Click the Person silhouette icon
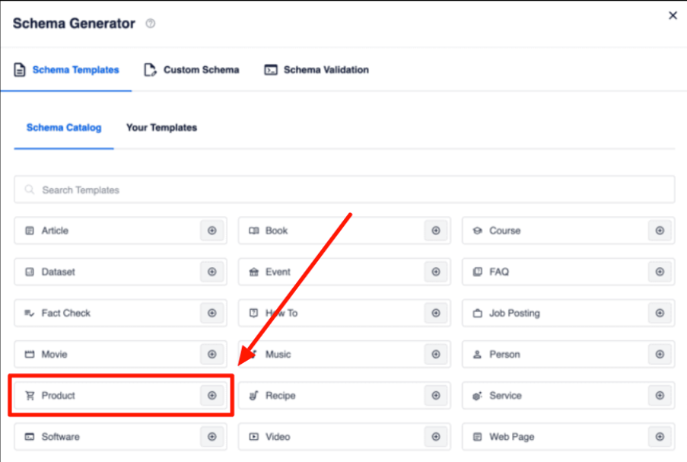 [x=478, y=354]
